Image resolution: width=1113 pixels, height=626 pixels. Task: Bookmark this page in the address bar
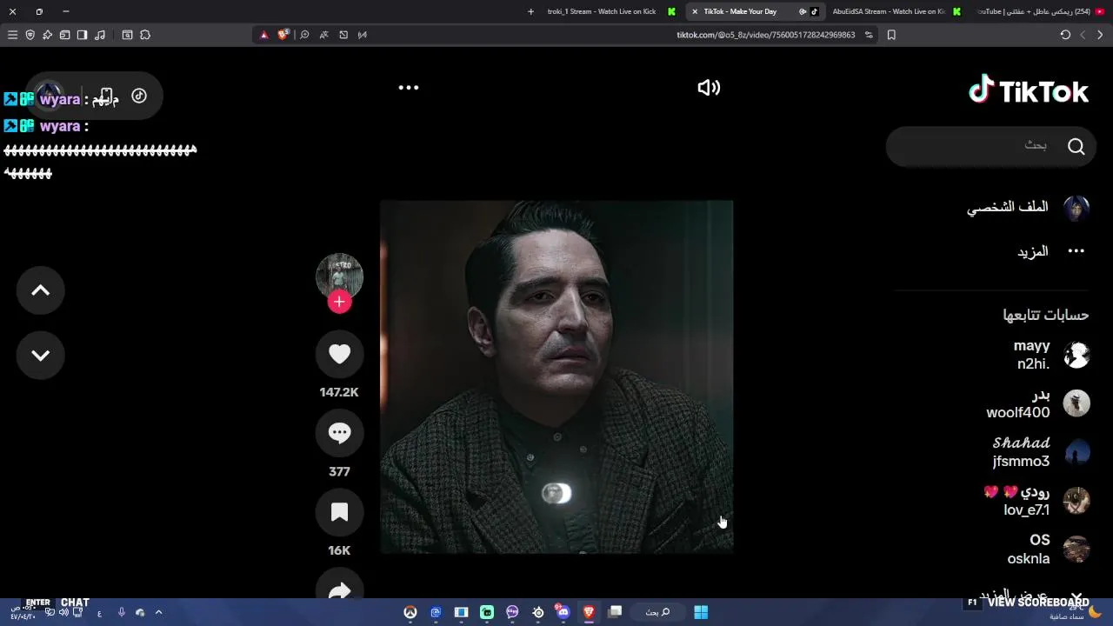[891, 35]
